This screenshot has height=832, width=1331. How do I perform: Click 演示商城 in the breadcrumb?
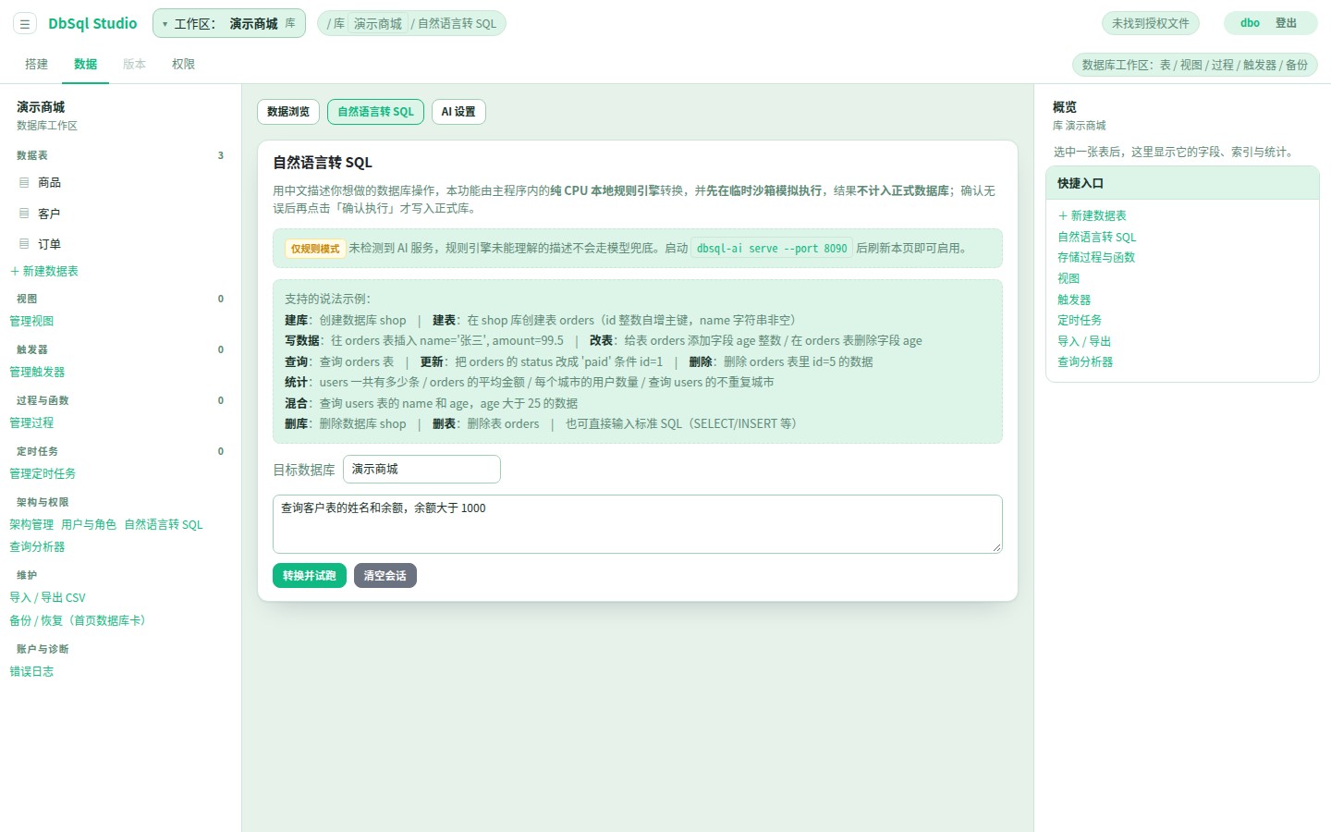coord(378,24)
